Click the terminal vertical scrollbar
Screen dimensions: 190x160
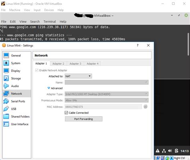[x=188, y=44]
